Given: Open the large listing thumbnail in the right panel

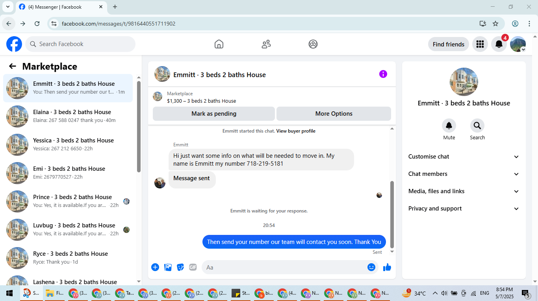Looking at the screenshot, I should click(x=464, y=82).
